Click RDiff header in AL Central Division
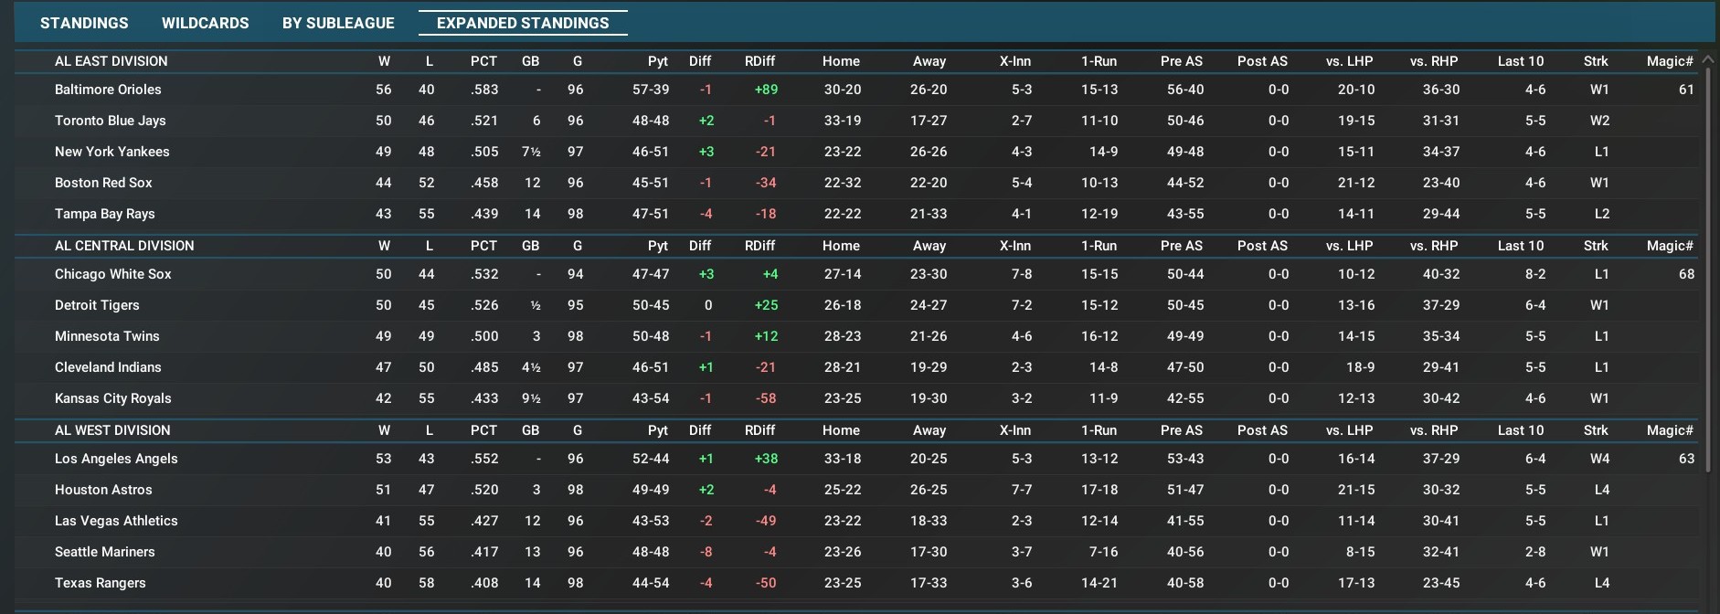The height and width of the screenshot is (614, 1720). (759, 246)
